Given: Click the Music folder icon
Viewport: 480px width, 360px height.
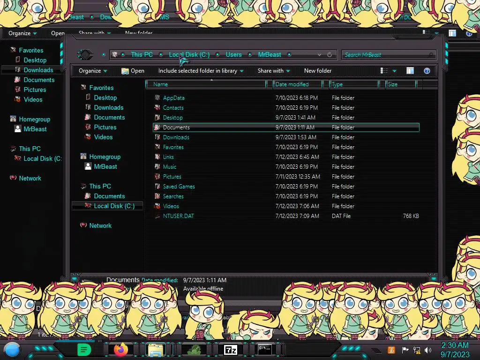Looking at the screenshot, I should 157,167.
